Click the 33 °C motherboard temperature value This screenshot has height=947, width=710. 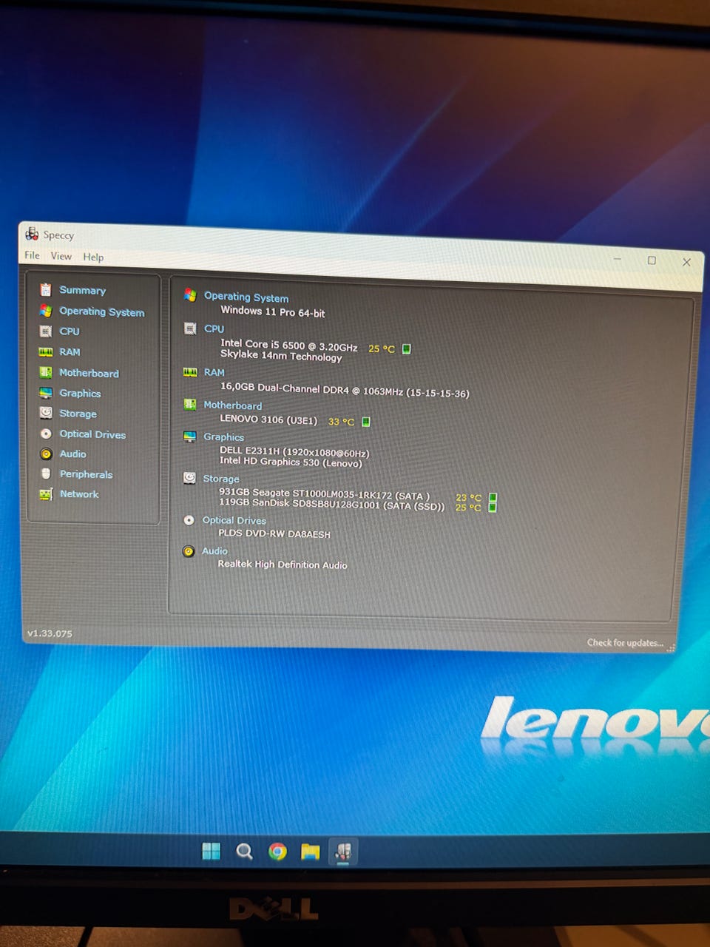[x=341, y=422]
